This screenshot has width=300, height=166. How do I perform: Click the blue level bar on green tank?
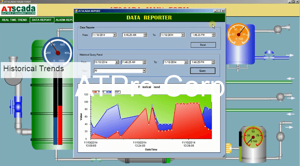pyautogui.click(x=55, y=131)
